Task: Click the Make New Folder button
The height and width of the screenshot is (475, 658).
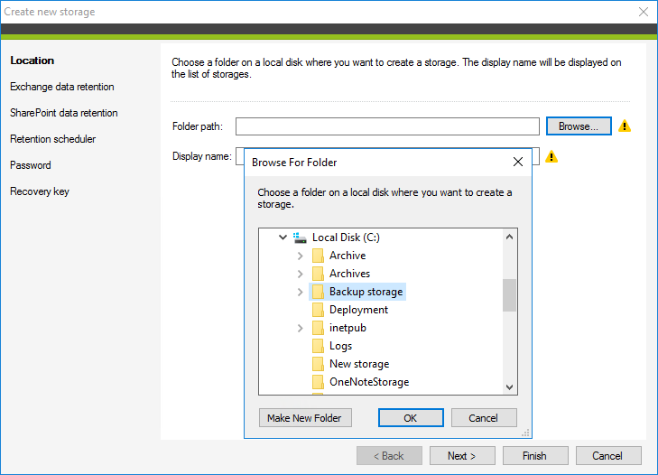Action: point(305,418)
